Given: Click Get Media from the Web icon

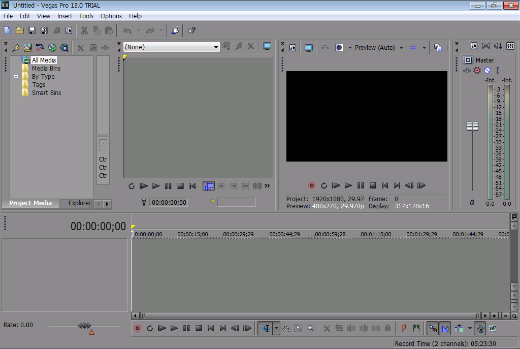Looking at the screenshot, I should point(64,47).
